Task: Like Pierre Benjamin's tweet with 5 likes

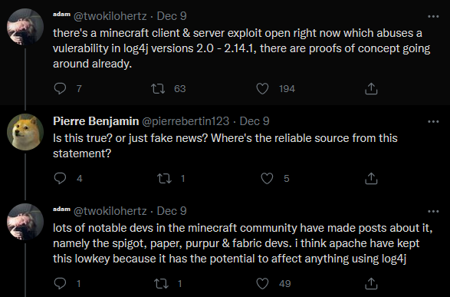Action: click(x=267, y=178)
